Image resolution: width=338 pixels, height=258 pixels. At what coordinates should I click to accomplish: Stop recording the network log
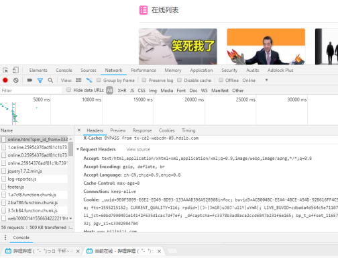coord(5,80)
